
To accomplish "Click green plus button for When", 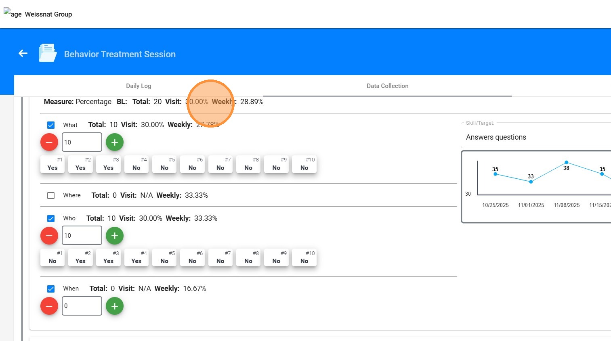I will pos(115,306).
